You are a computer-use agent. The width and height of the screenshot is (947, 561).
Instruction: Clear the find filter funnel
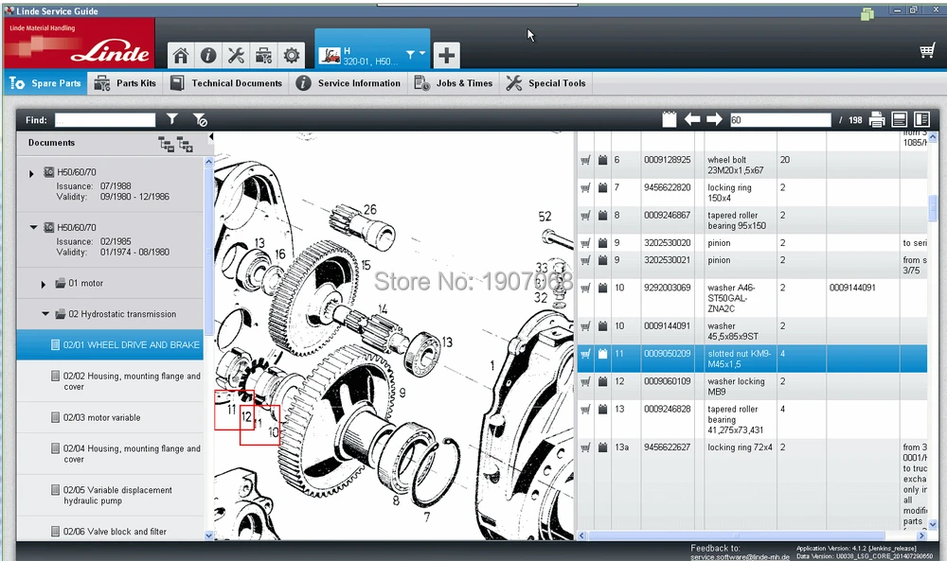[200, 119]
